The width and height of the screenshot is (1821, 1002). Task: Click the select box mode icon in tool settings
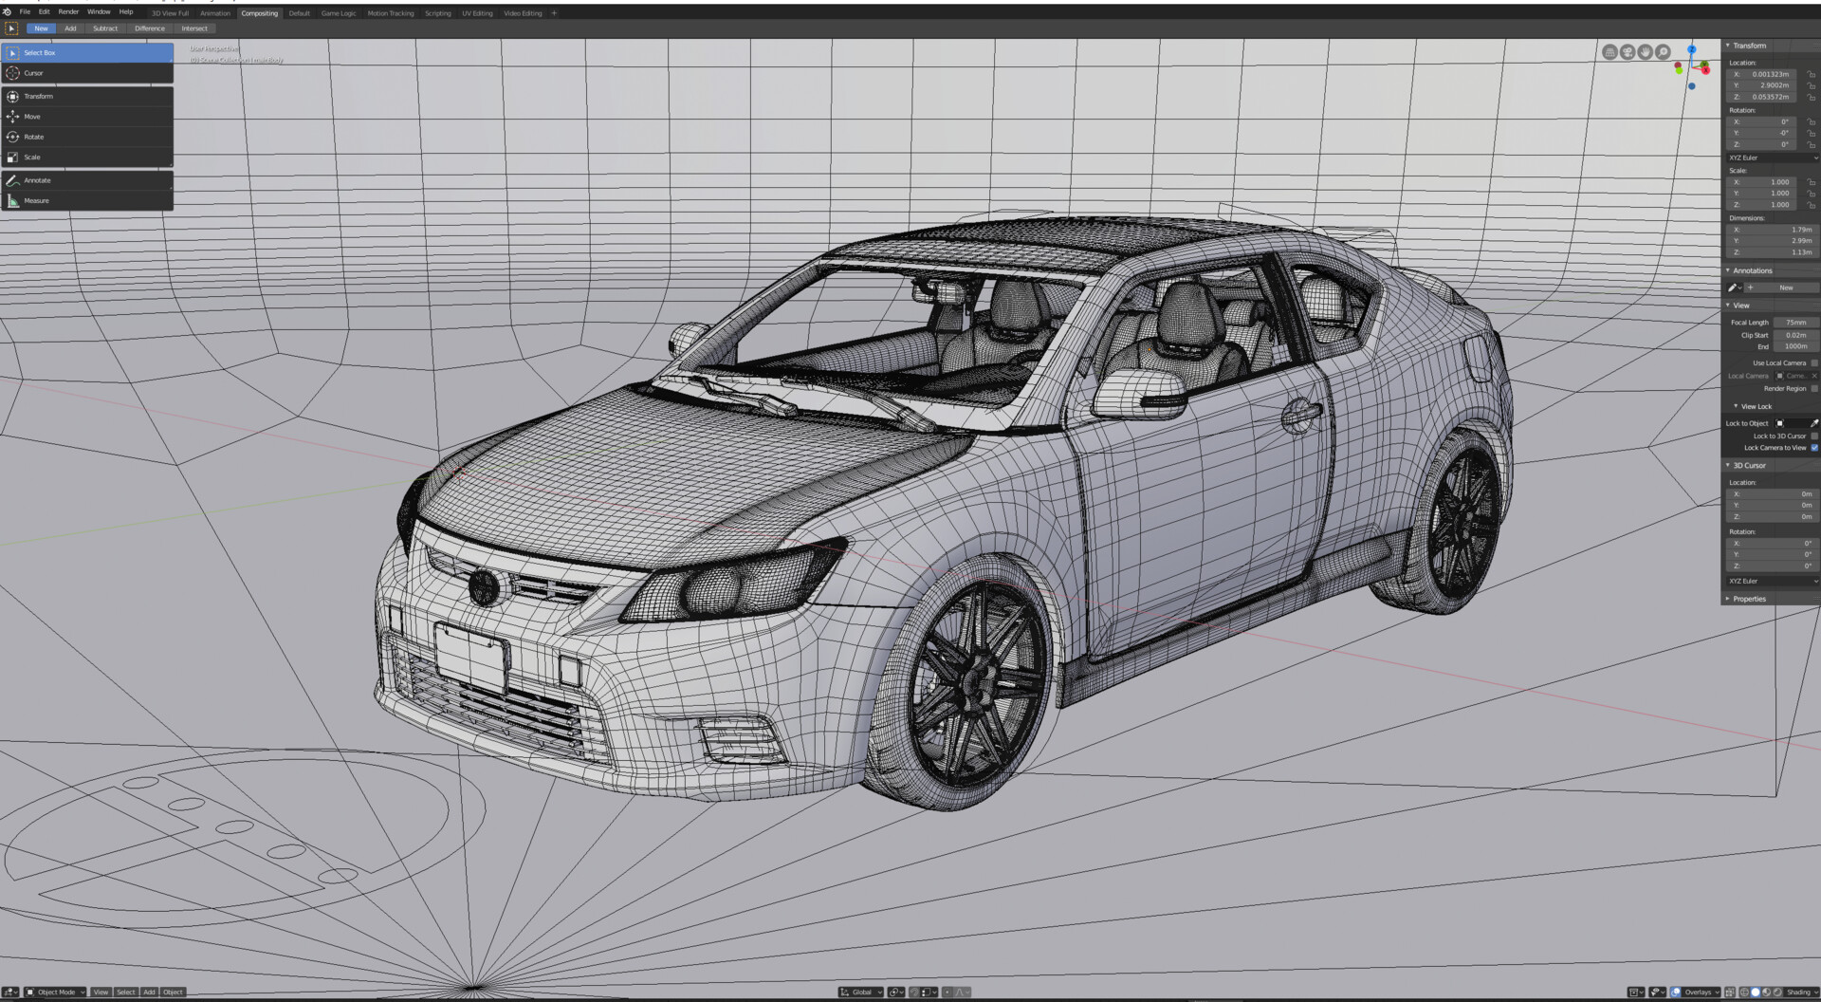pyautogui.click(x=11, y=28)
